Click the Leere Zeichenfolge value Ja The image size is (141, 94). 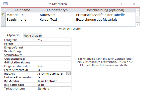click(54, 70)
